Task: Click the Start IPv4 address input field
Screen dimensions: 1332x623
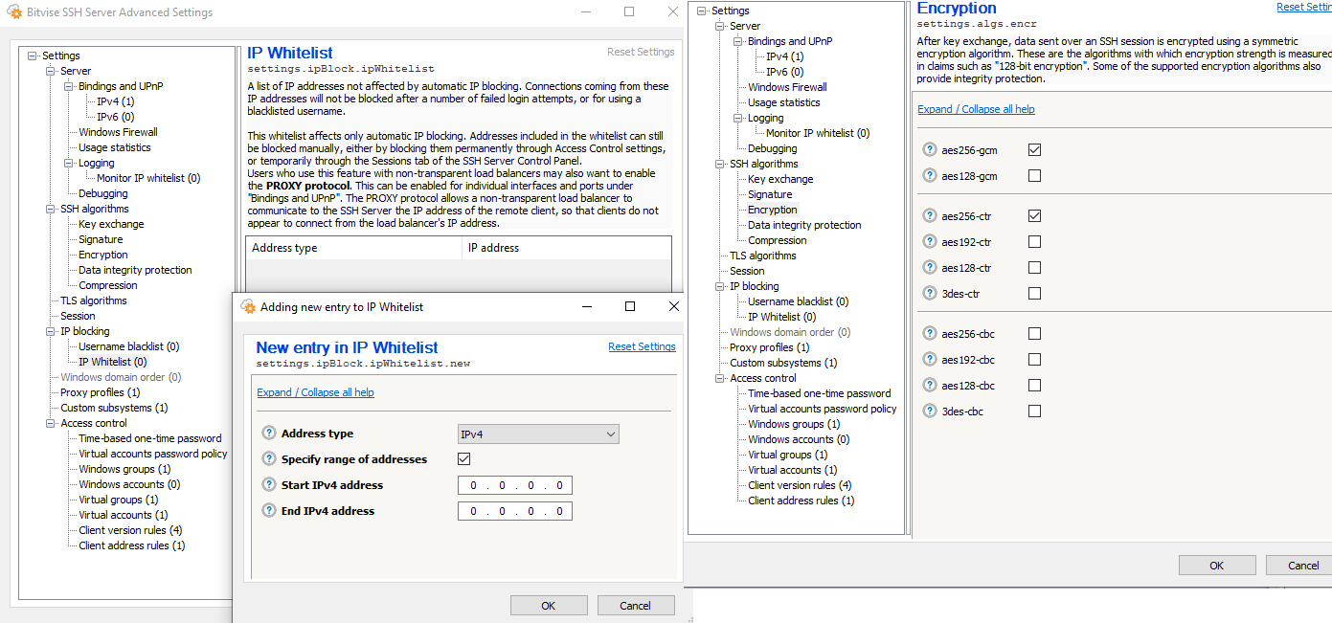Action: pos(515,485)
